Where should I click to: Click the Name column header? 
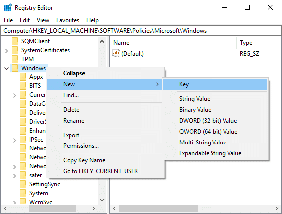coord(174,43)
